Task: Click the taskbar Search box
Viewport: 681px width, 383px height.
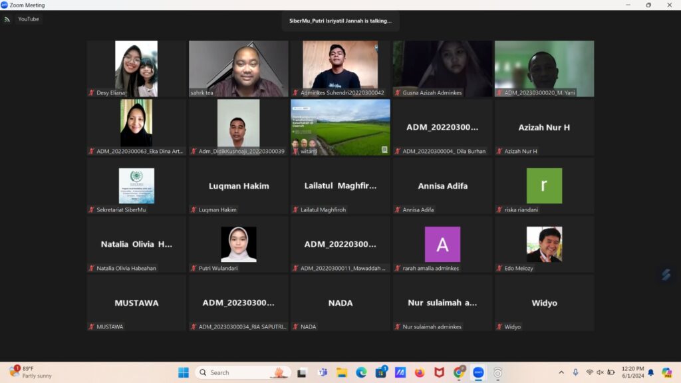Action: point(233,372)
